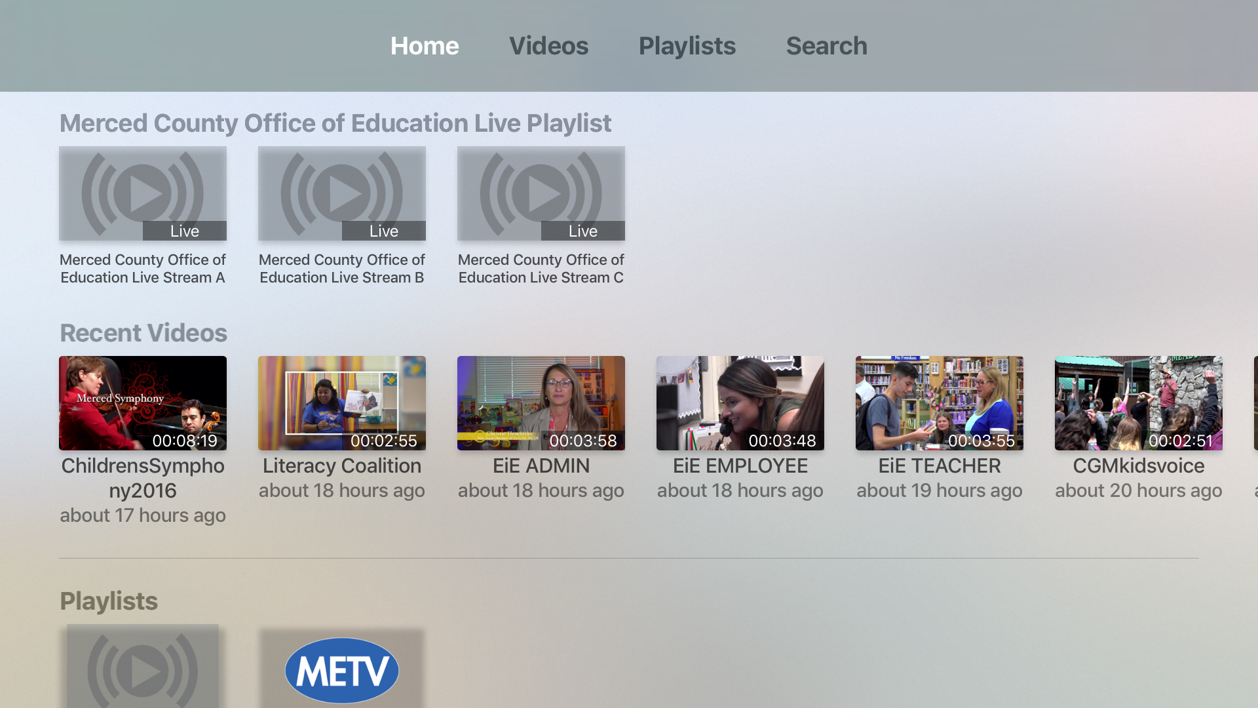Click the 00:03:48 duration label
1258x708 pixels.
click(782, 441)
